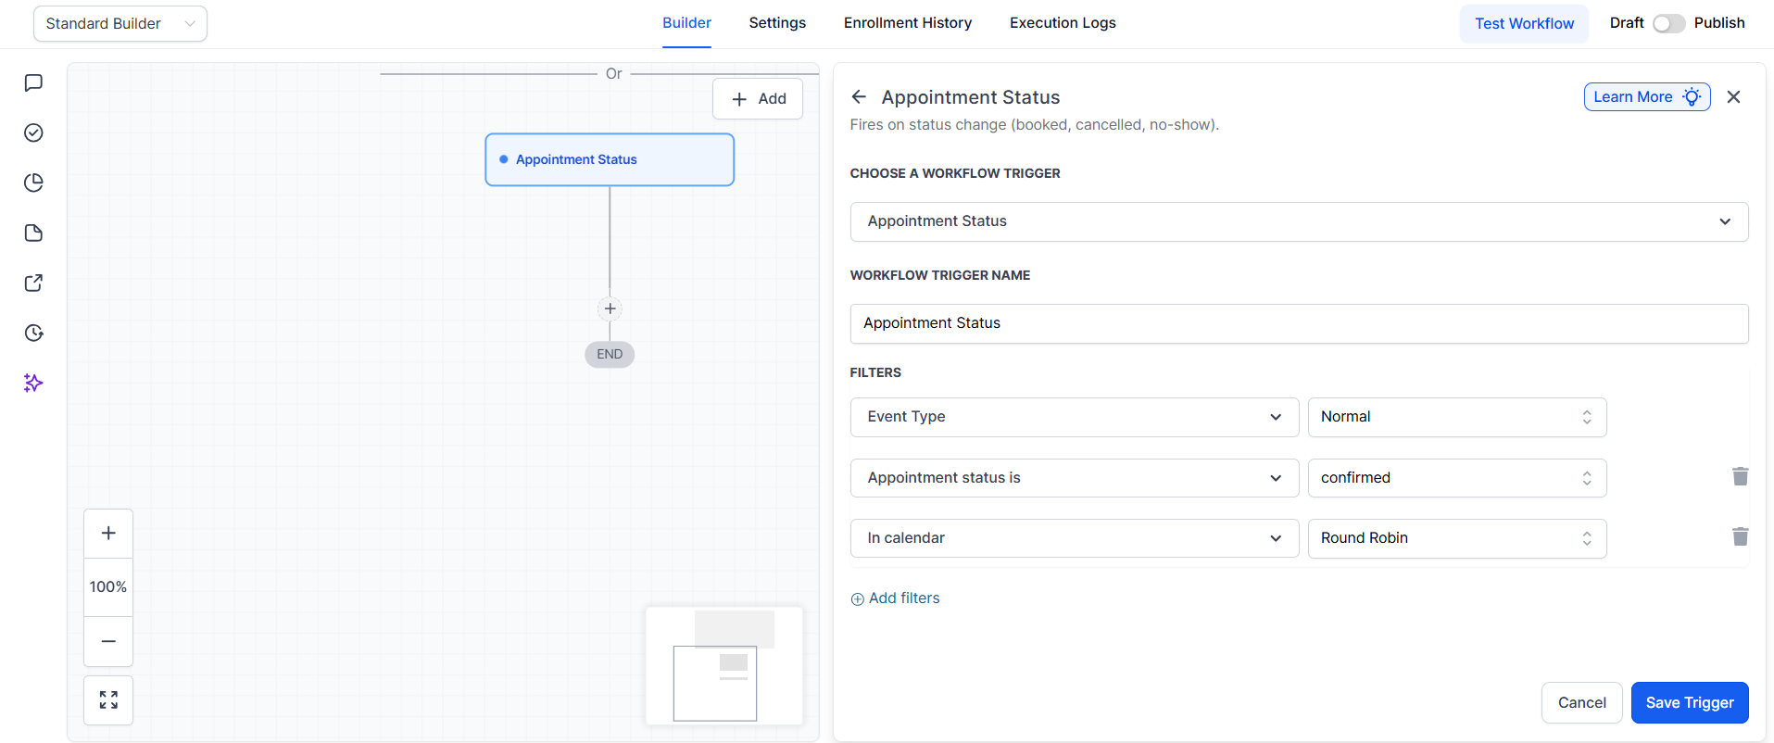The image size is (1774, 743).
Task: Add a step using the plus node above END
Action: click(x=610, y=309)
